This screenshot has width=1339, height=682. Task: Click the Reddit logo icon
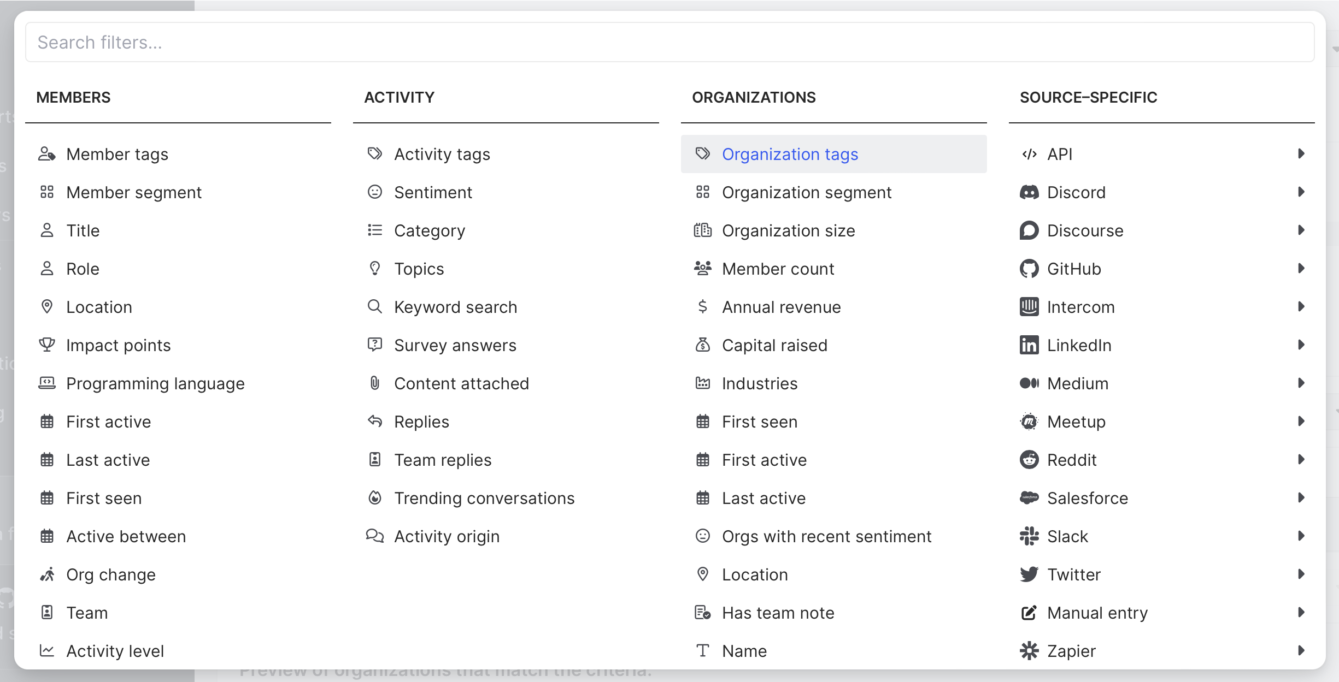point(1029,460)
